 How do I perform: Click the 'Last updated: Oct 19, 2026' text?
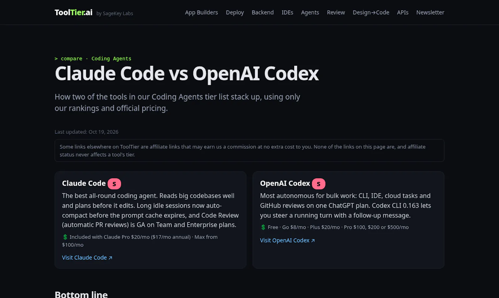[x=86, y=132]
